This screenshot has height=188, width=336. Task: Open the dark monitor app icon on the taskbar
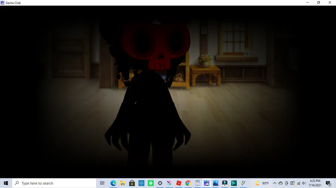225,183
